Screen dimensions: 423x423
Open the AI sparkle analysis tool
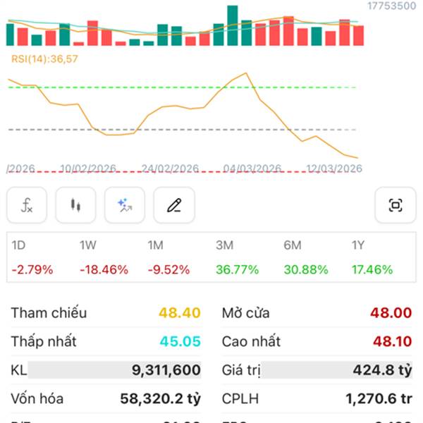click(x=125, y=206)
